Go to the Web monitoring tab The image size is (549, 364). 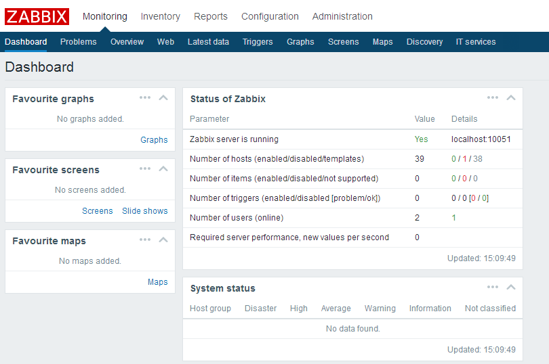click(x=165, y=42)
